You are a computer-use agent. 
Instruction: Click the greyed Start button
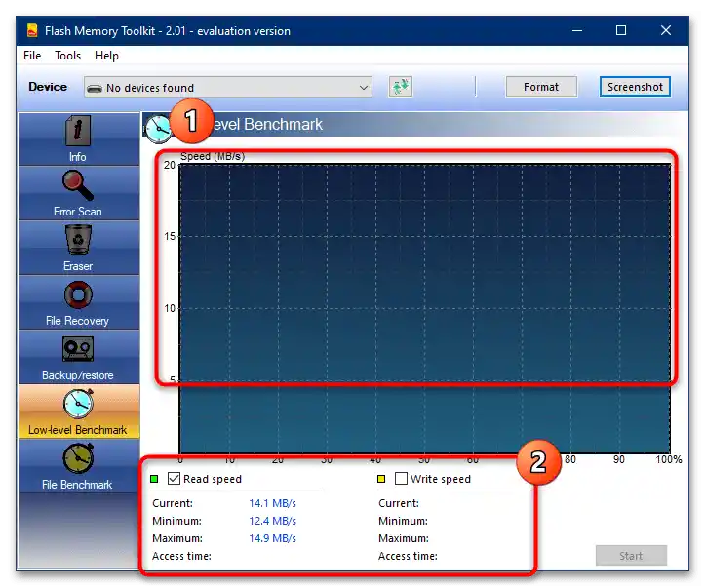631,556
